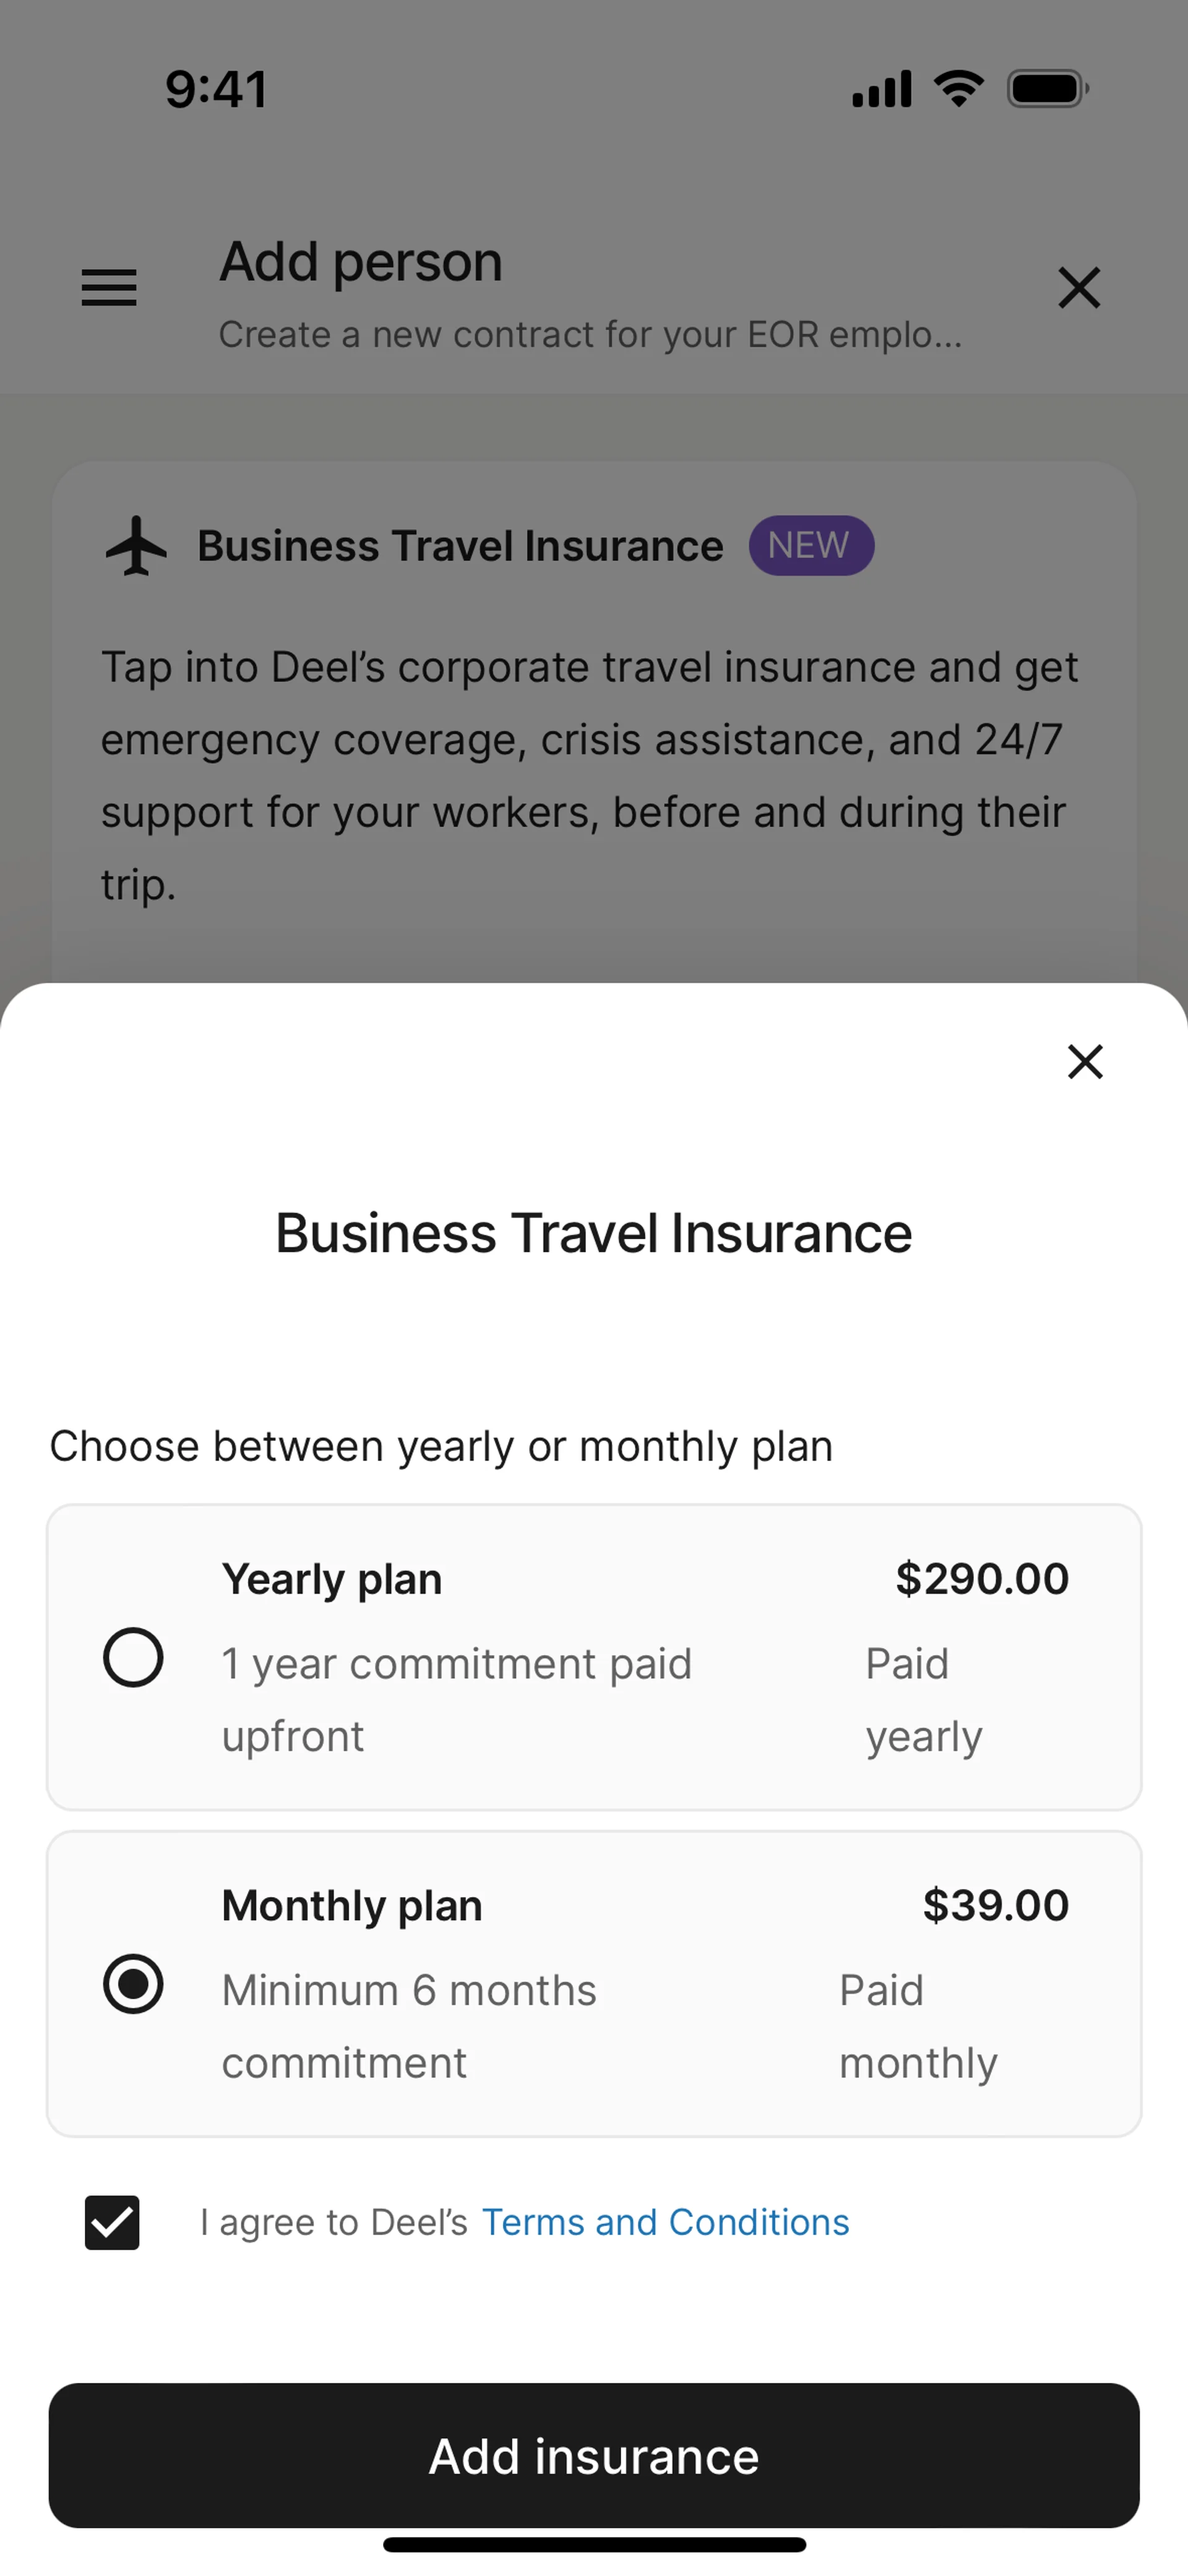Tap the $290.00 yearly price
This screenshot has height=2576, width=1188.
click(x=982, y=1579)
